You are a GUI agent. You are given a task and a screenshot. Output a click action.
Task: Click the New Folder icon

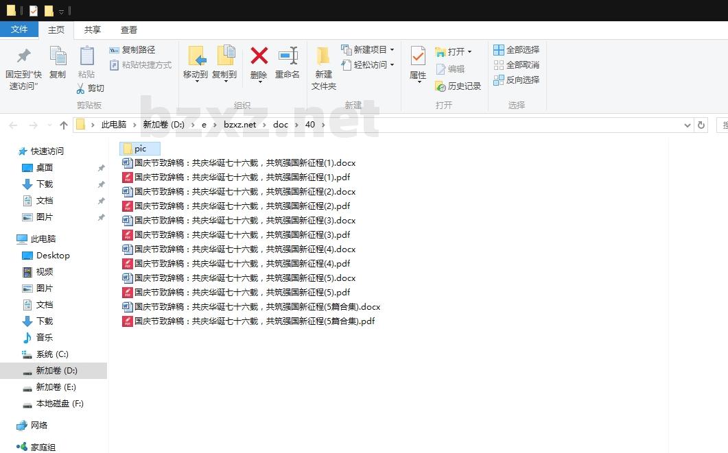323,57
